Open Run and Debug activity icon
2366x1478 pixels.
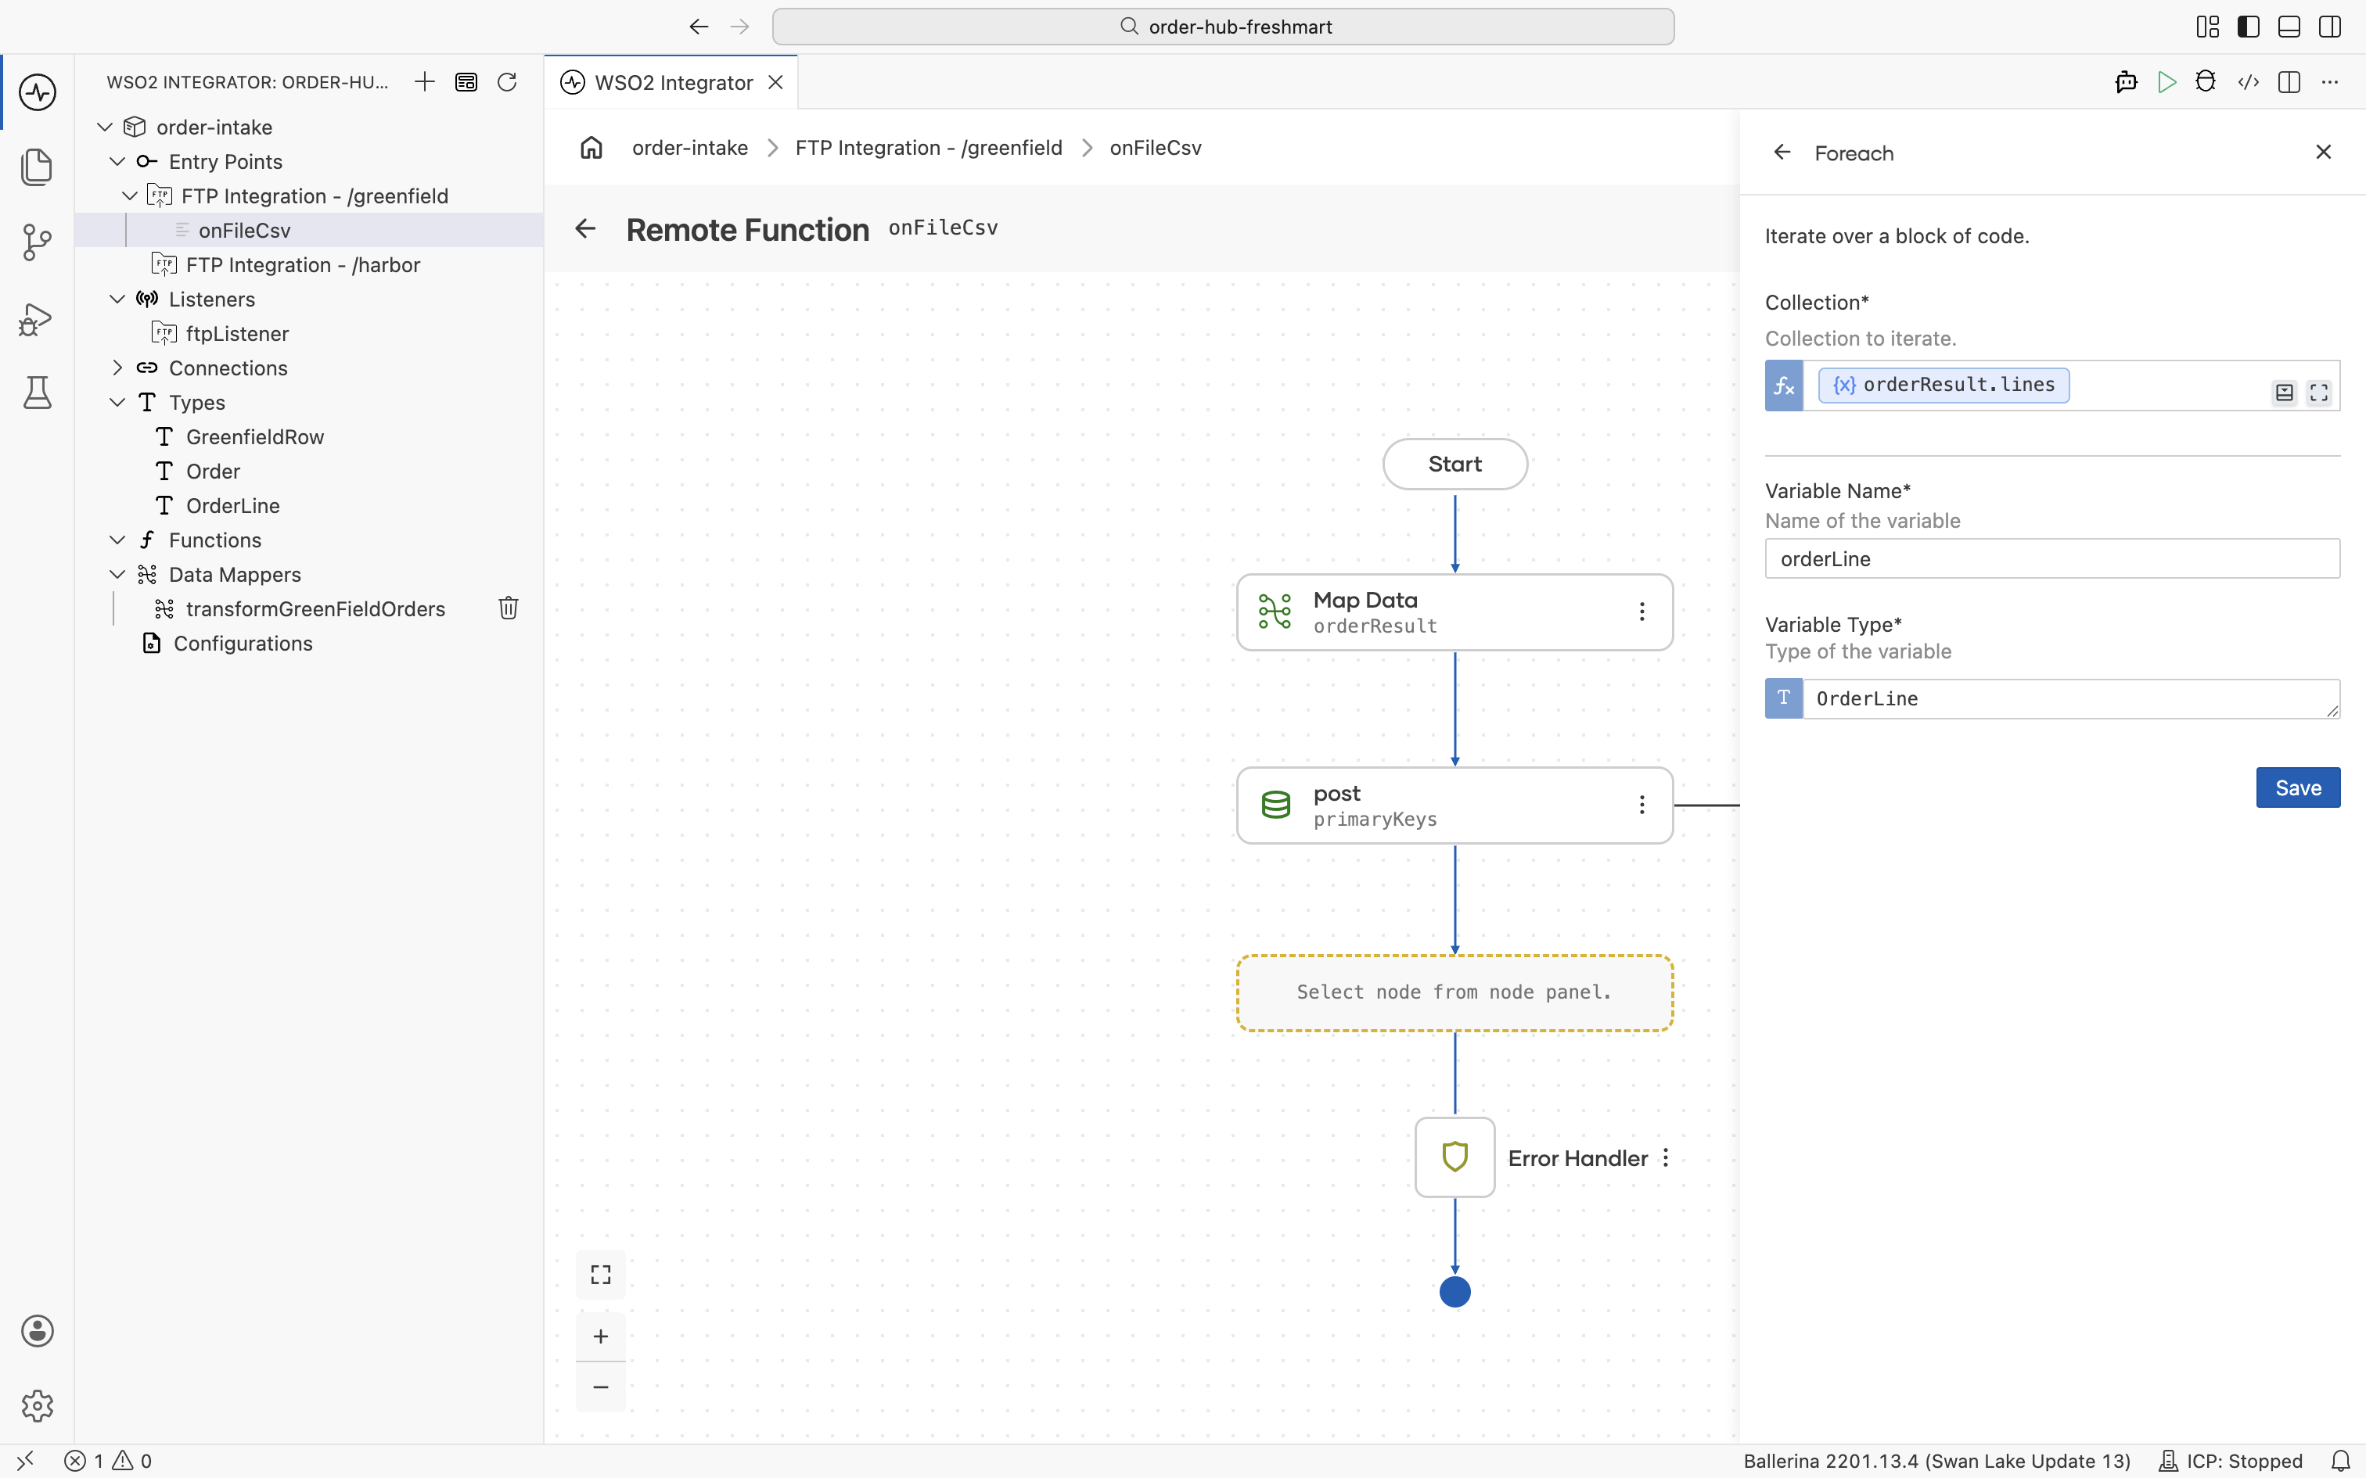(36, 319)
